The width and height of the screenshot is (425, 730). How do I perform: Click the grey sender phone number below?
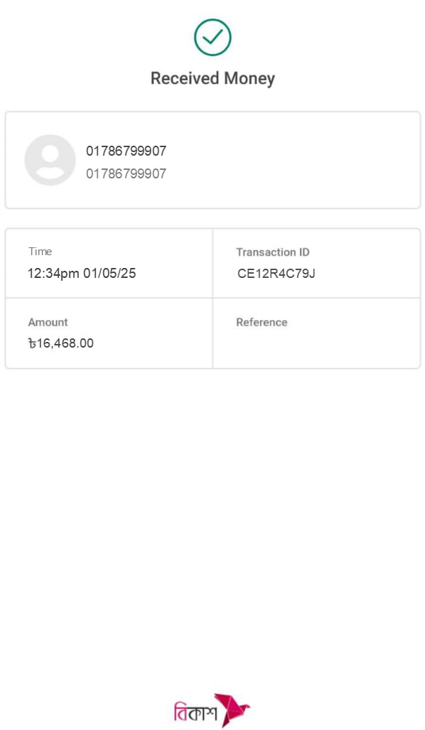(x=127, y=173)
